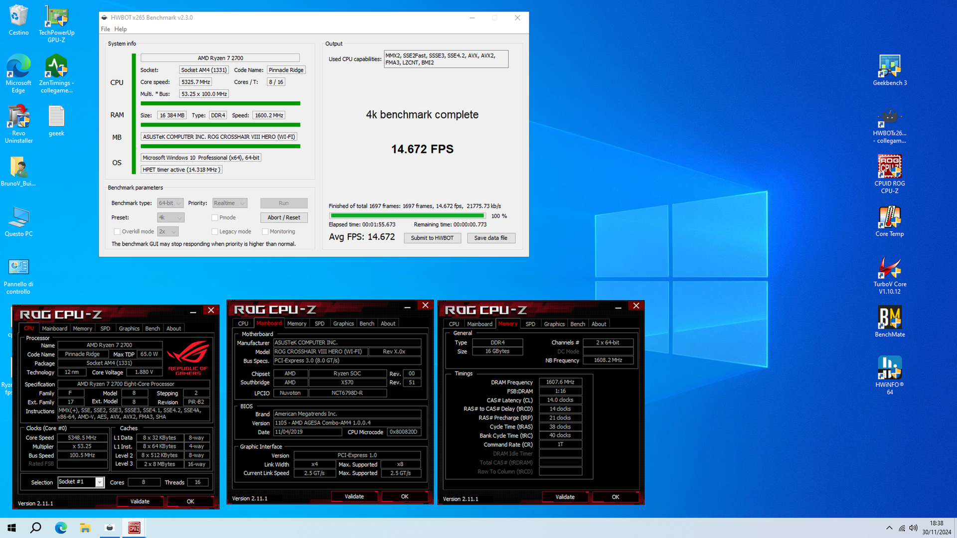Open the Overkill 2x dropdown
The image size is (957, 538).
click(x=168, y=232)
